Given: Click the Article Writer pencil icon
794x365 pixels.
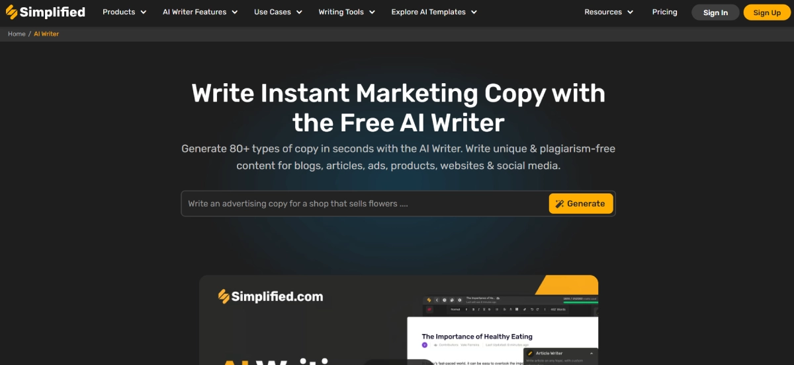Looking at the screenshot, I should coord(530,353).
